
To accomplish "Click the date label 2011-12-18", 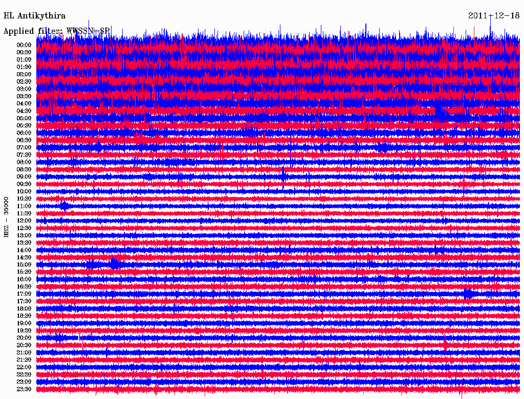I will (494, 16).
